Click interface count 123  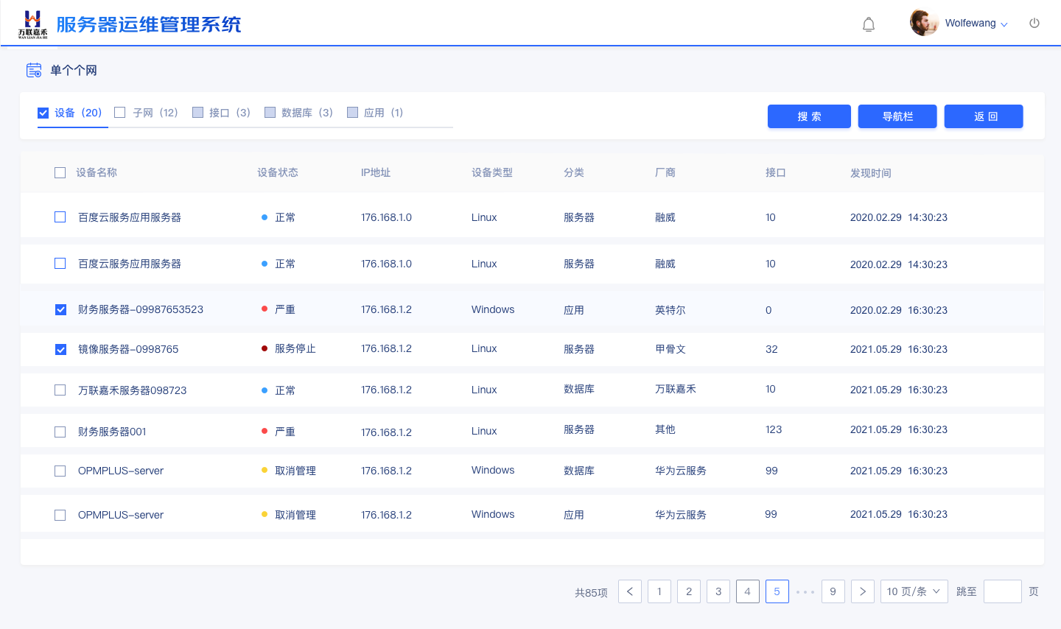774,429
